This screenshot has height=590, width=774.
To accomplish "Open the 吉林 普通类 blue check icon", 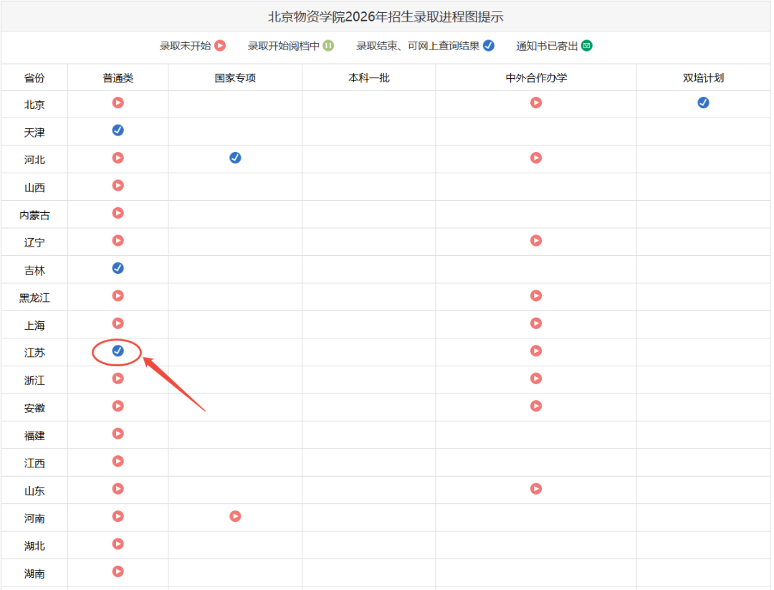I will pyautogui.click(x=118, y=268).
